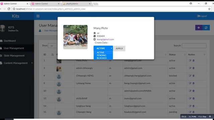
Task: Click the Logout link
Action: point(202,16)
